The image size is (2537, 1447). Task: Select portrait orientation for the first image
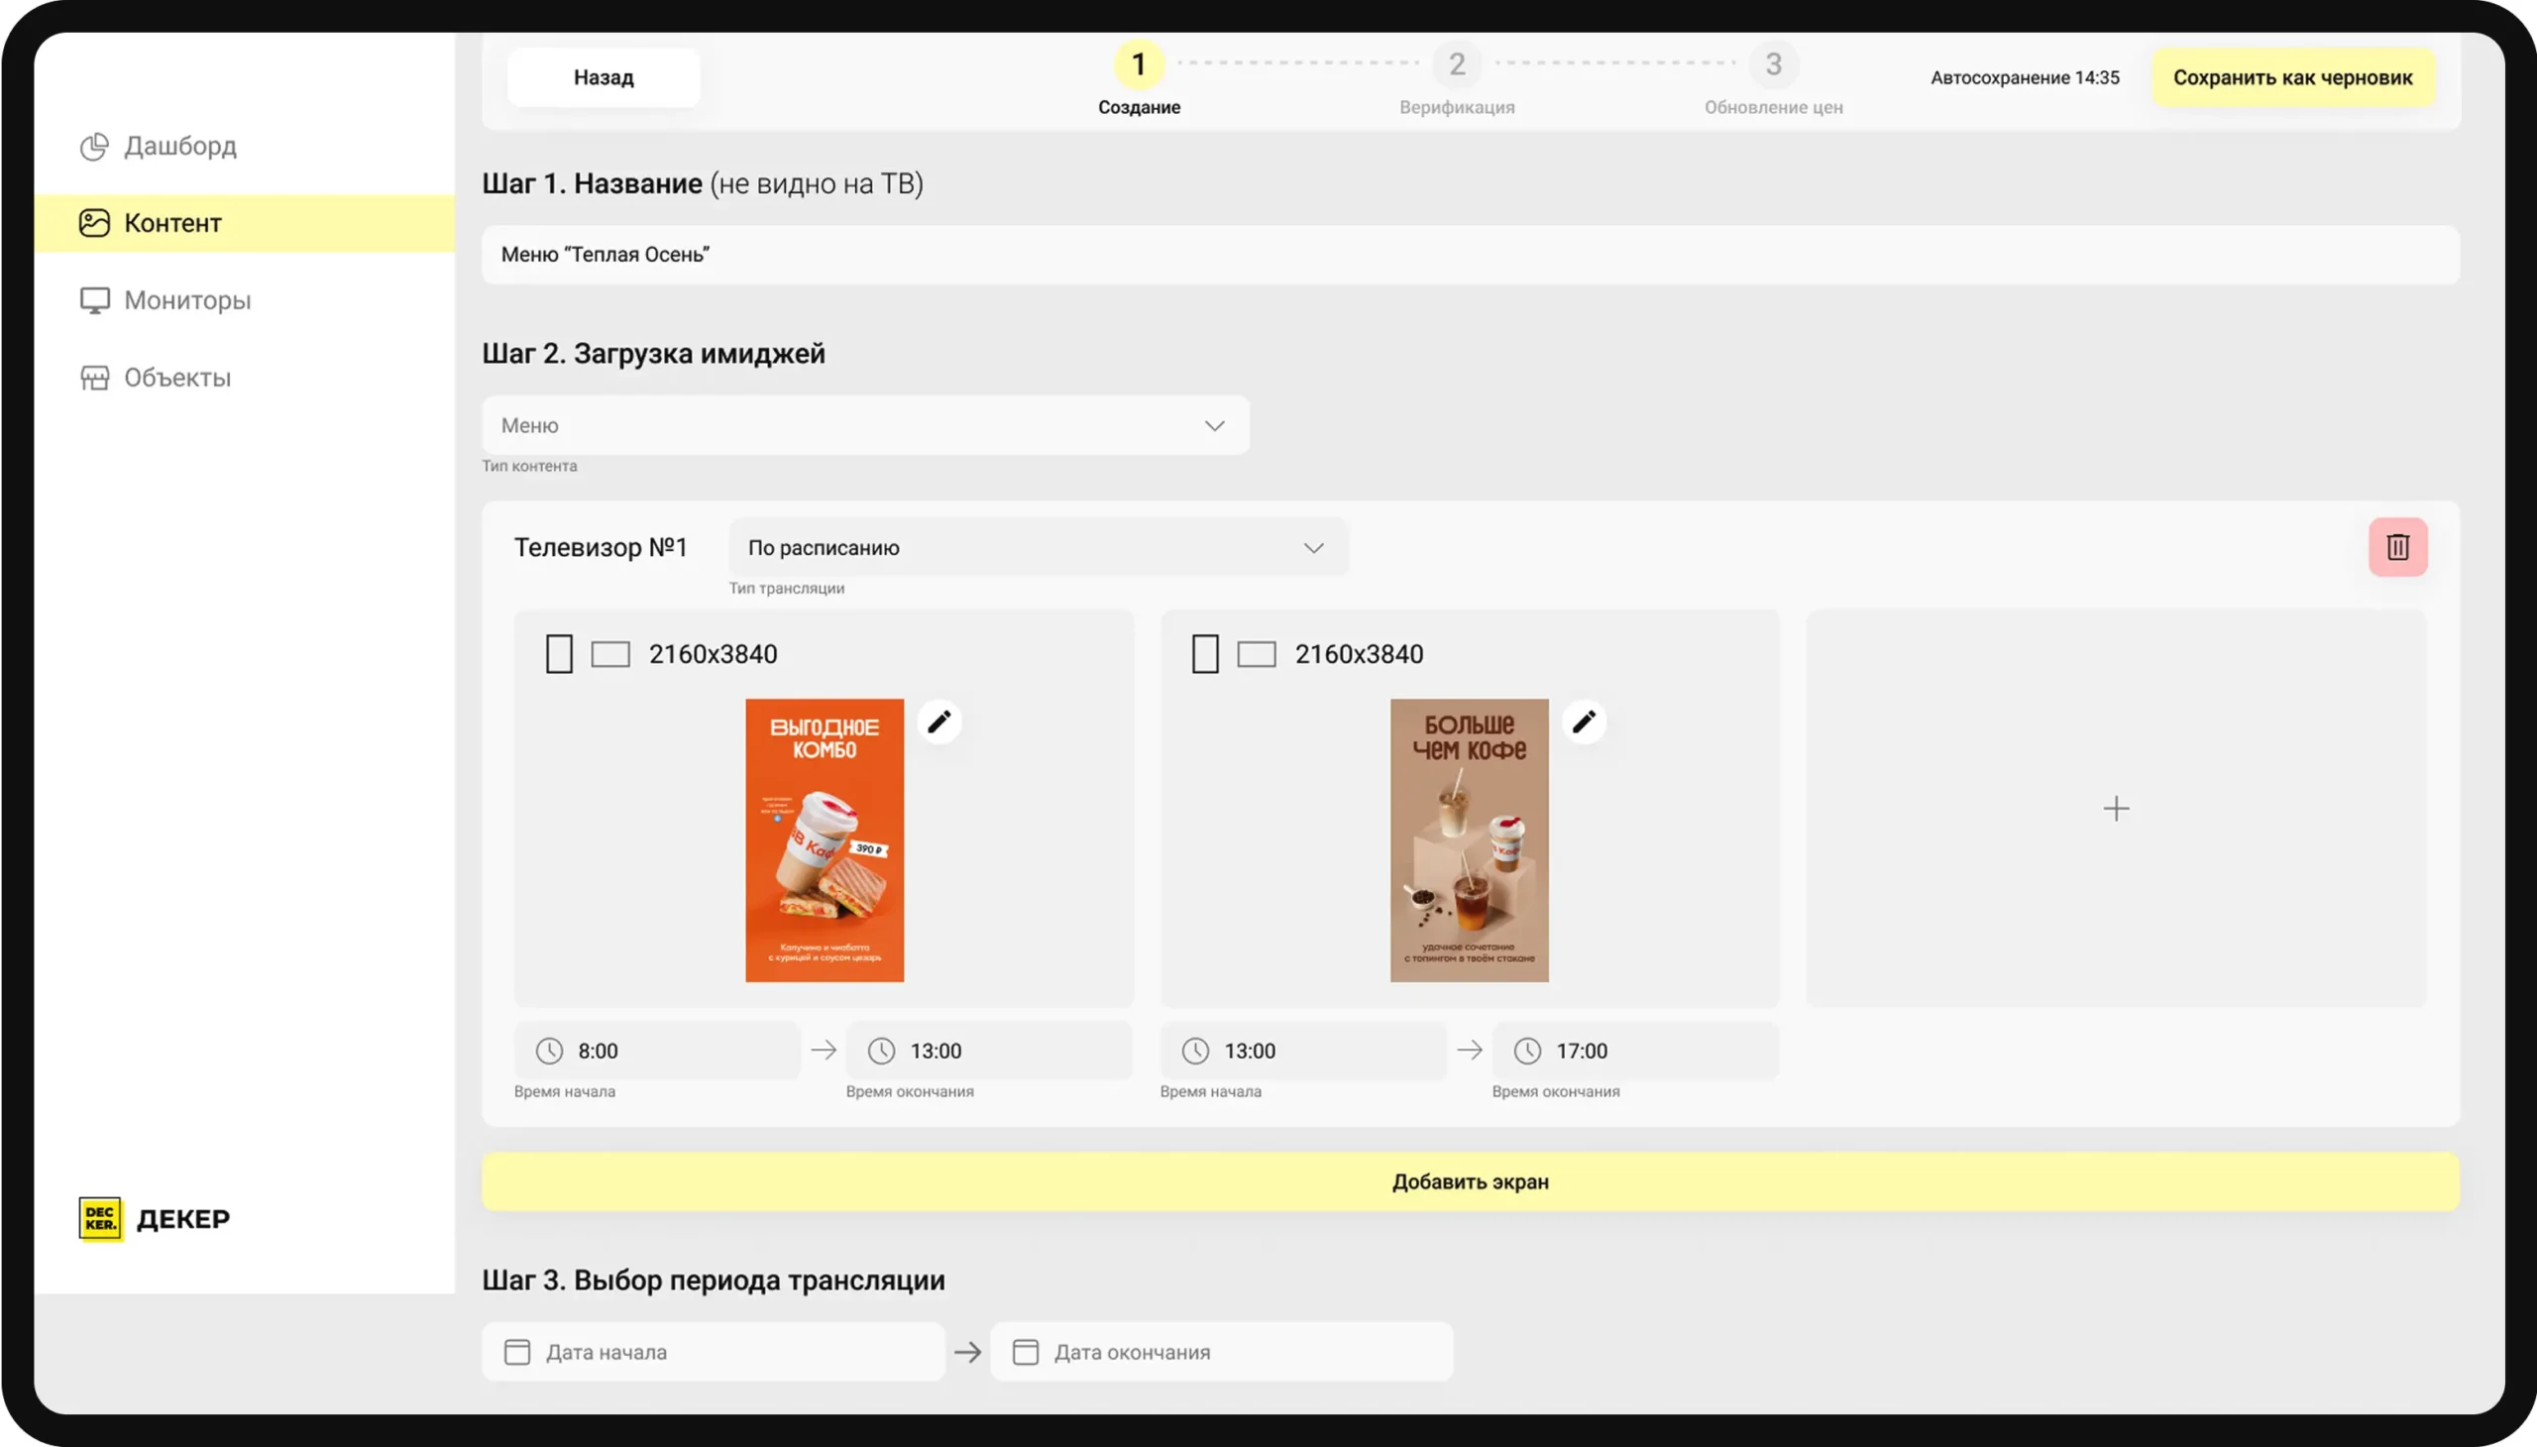[560, 654]
